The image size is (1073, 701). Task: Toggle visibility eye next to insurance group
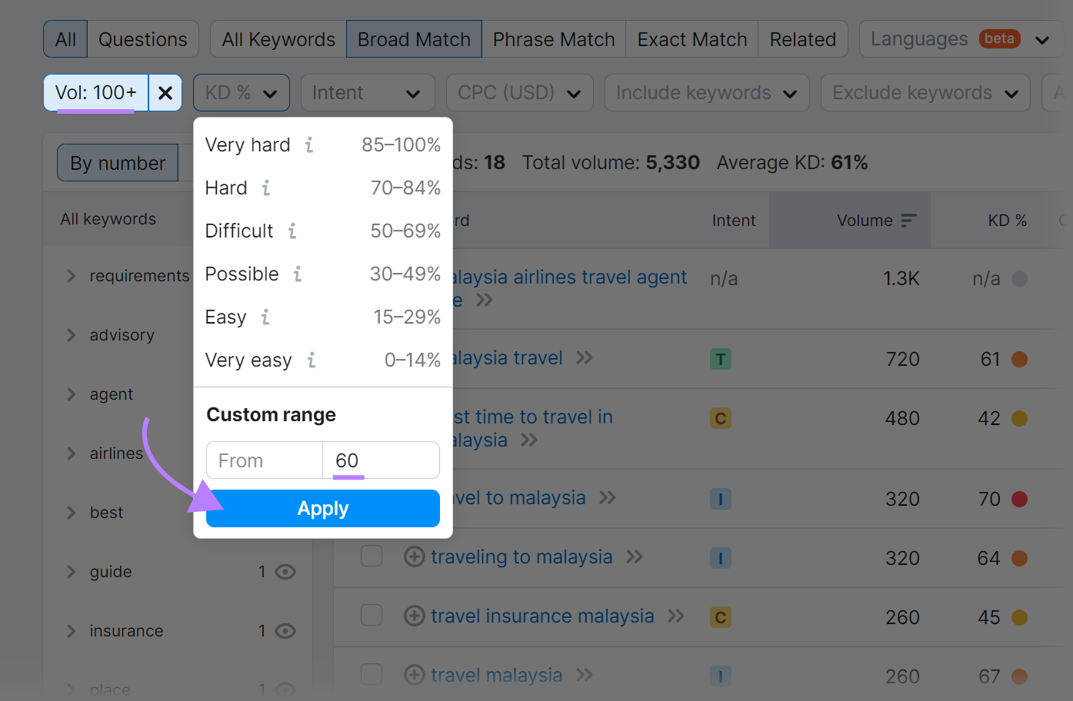(285, 631)
